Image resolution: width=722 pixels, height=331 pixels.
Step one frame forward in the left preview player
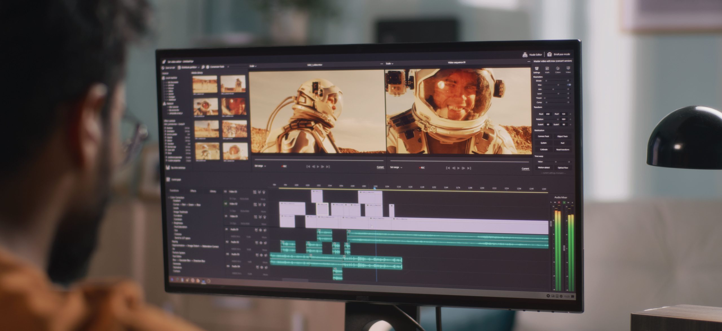323,167
